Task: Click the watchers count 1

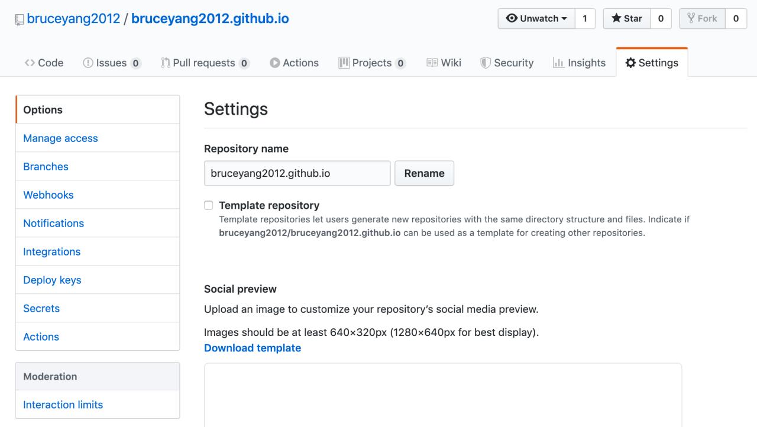Action: 585,18
